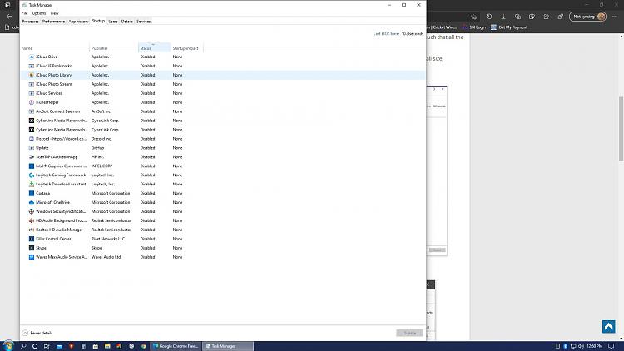The image size is (624, 351).
Task: Sort by the Publisher column header
Action: (x=114, y=47)
